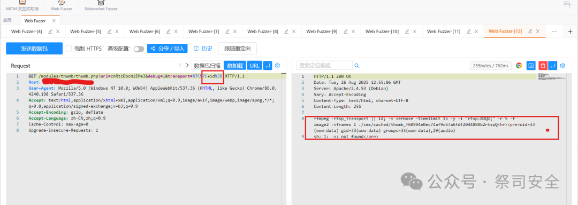Screen dimensions: 578x205
Task: Click the Upgrade-Insecure-Requests: 1 line
Action: click(63, 130)
